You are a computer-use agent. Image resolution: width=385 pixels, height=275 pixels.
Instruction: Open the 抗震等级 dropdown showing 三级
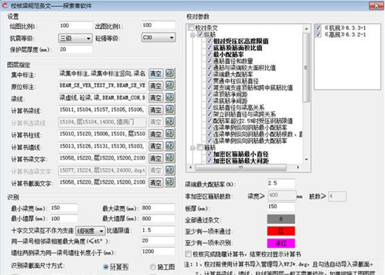tap(75, 38)
